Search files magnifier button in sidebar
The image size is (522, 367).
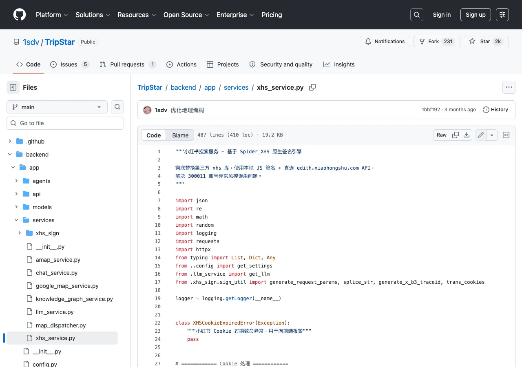click(x=117, y=107)
